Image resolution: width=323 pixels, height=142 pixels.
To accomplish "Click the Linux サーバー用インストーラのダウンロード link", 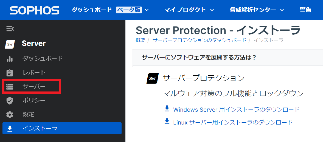I will point(233,122).
